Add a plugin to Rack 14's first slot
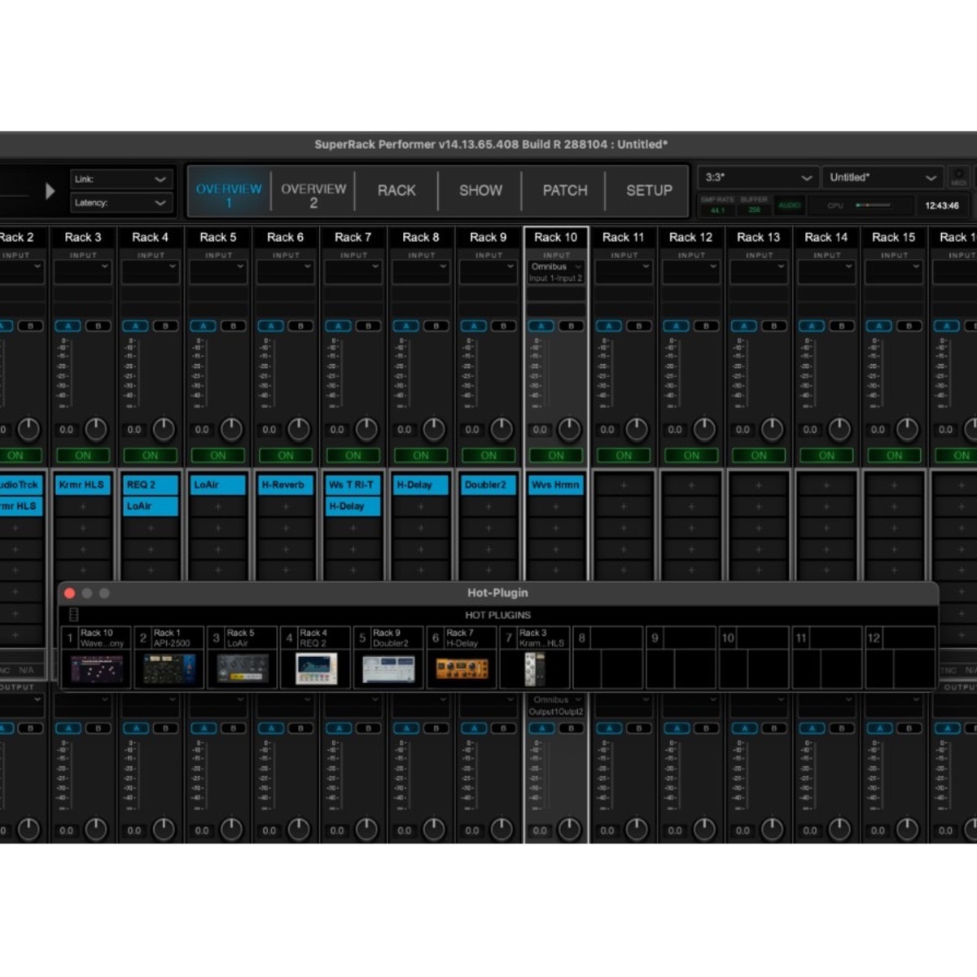Screen dimensions: 977x977 826,485
